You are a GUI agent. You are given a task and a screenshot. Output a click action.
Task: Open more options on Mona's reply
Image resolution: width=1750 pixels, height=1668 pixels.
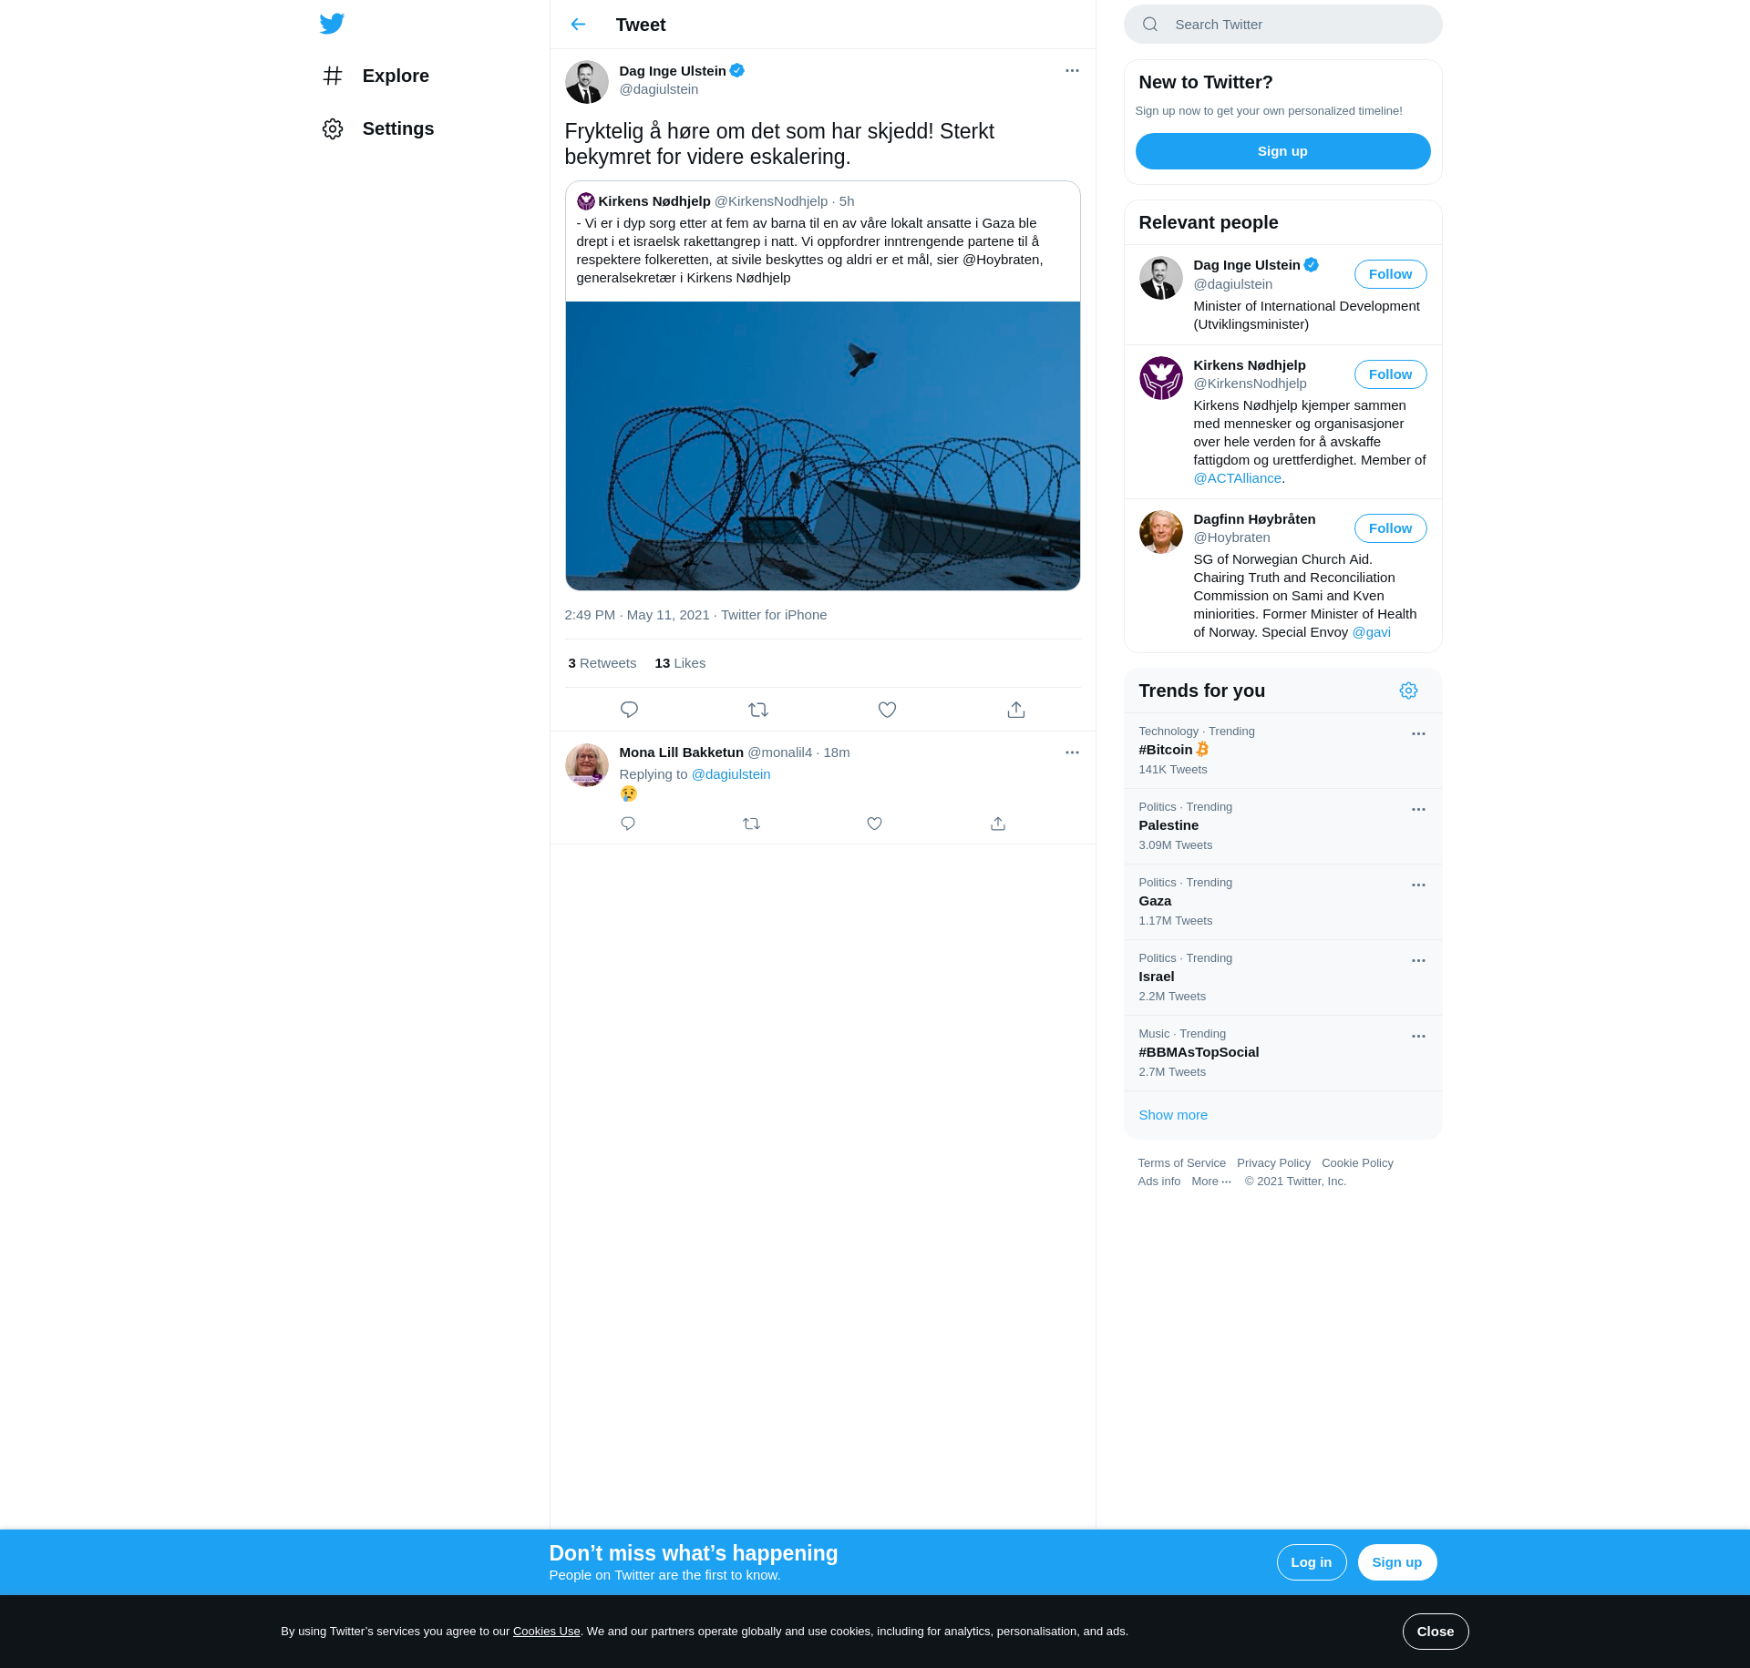pyautogui.click(x=1072, y=752)
